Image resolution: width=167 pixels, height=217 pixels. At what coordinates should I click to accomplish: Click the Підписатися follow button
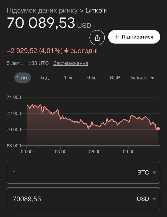pyautogui.click(x=134, y=37)
